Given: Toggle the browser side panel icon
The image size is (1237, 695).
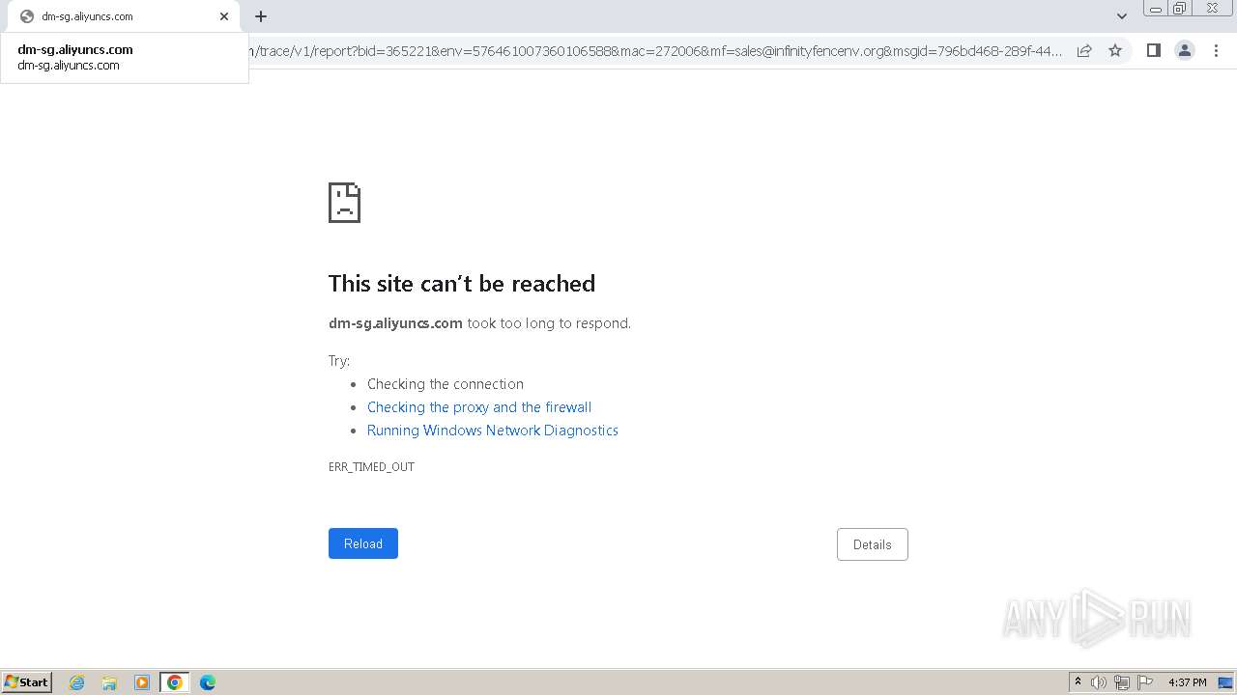Looking at the screenshot, I should pyautogui.click(x=1154, y=50).
